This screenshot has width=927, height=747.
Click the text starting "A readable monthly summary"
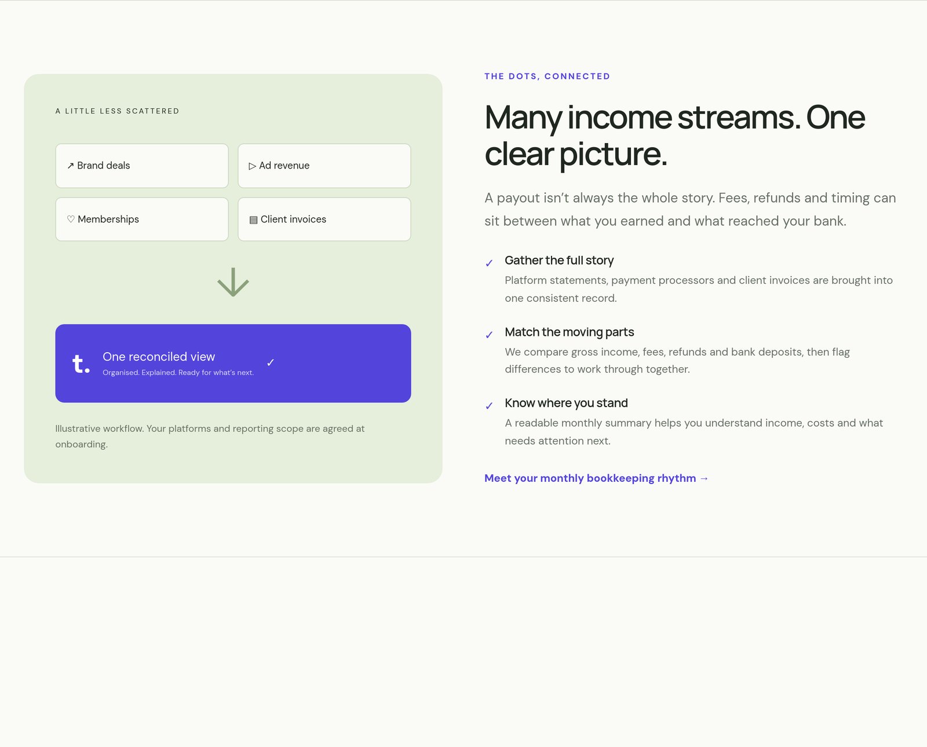click(694, 431)
